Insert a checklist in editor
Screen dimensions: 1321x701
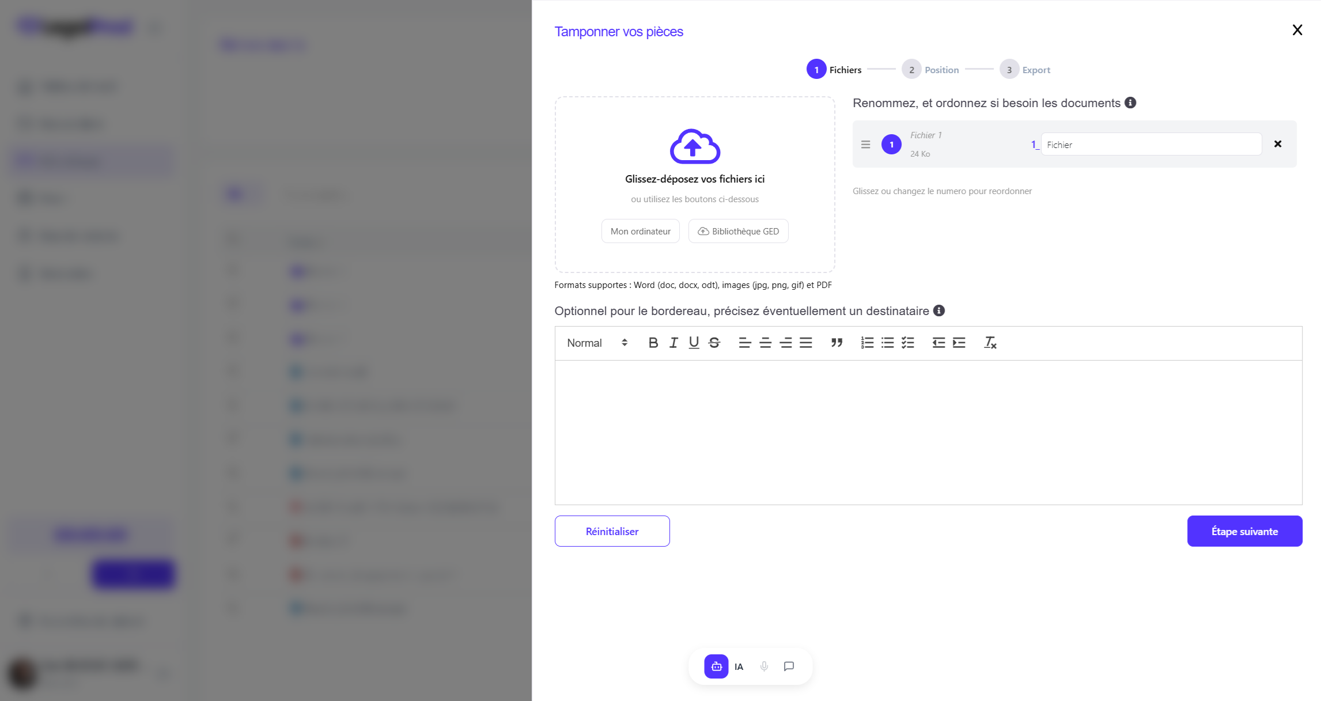[908, 343]
